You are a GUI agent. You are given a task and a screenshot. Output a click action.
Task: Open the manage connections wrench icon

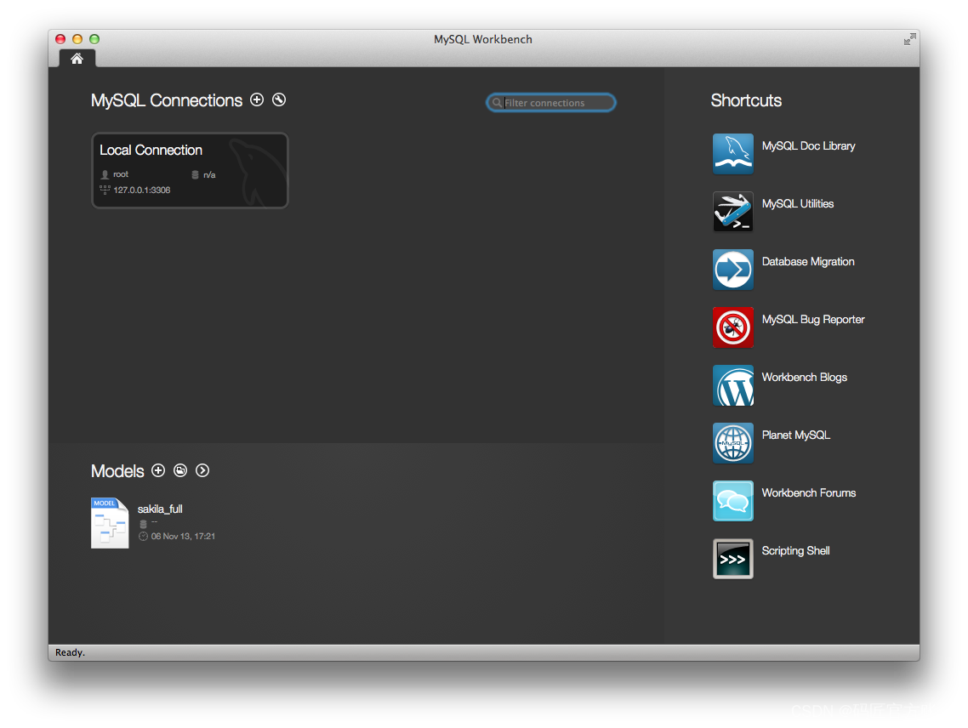[x=279, y=100]
